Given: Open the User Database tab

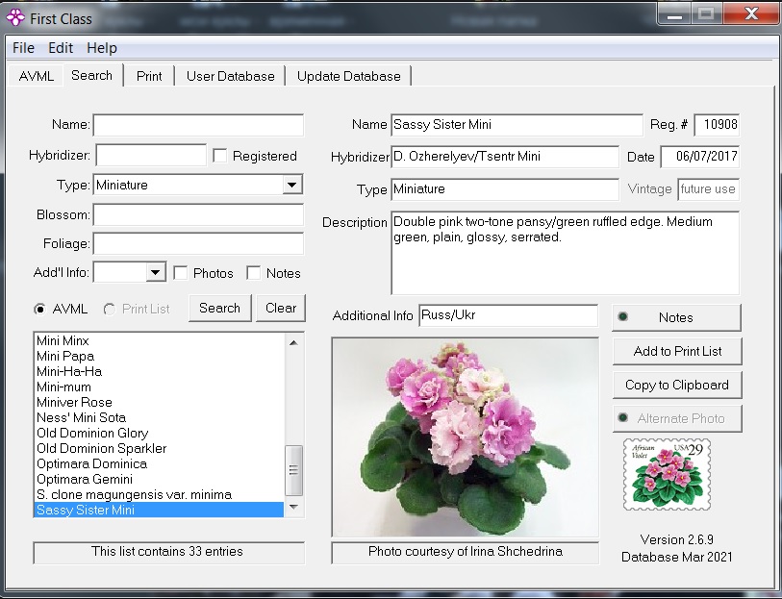Looking at the screenshot, I should 231,76.
